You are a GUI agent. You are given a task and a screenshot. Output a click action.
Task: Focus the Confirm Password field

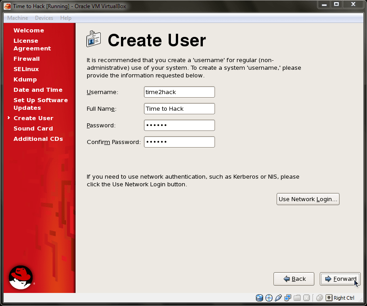pyautogui.click(x=179, y=142)
